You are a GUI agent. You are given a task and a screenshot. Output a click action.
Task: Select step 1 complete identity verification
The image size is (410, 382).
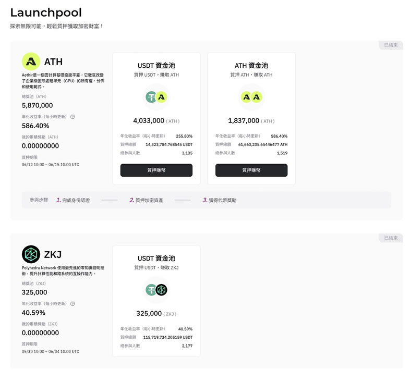pyautogui.click(x=73, y=200)
